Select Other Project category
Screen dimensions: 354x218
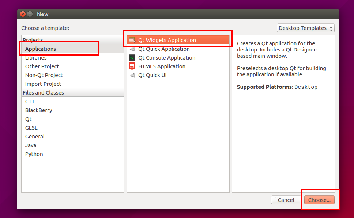click(42, 66)
